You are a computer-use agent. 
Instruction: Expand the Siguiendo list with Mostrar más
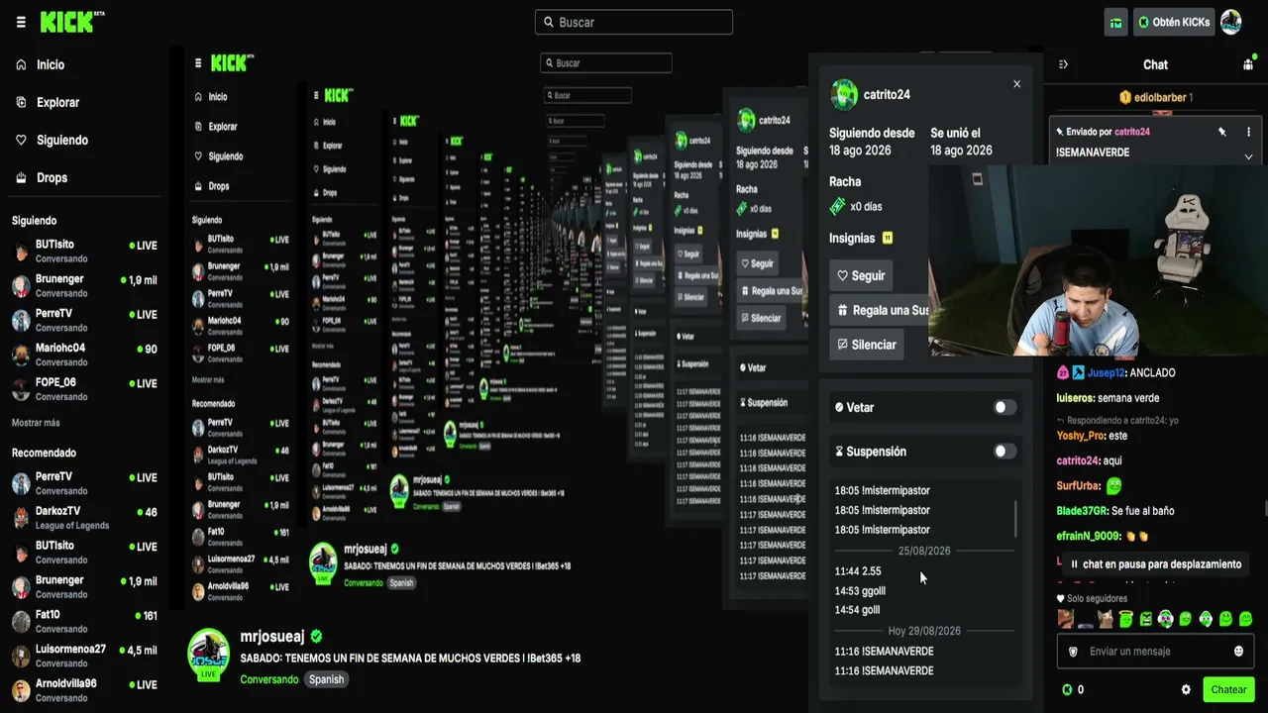tap(36, 423)
